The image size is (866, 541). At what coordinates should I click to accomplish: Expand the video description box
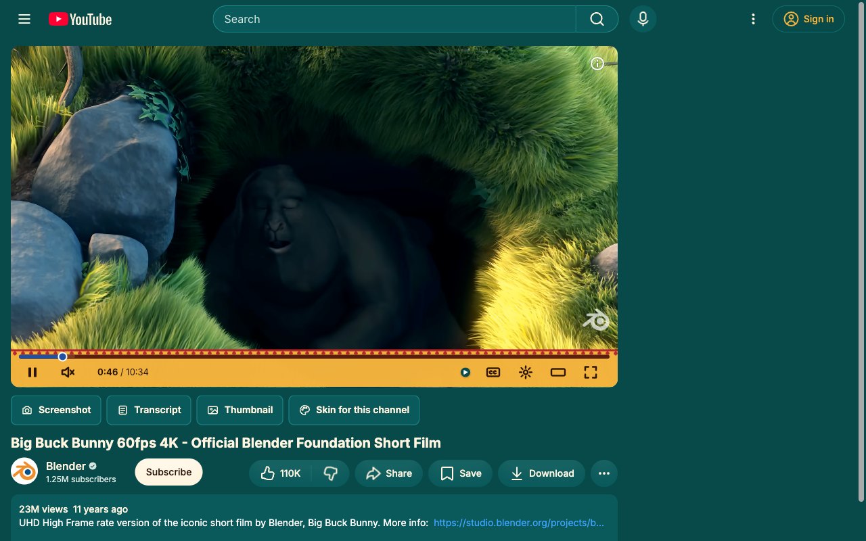314,517
